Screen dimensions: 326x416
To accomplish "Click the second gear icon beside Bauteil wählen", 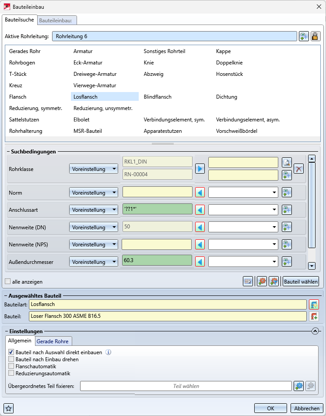I will pos(273,281).
